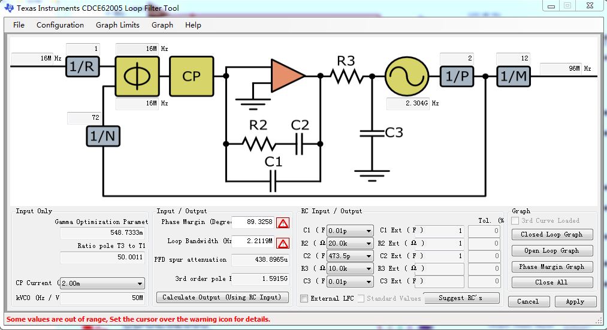Click Calculate Output (Using RC Input) button

point(222,297)
